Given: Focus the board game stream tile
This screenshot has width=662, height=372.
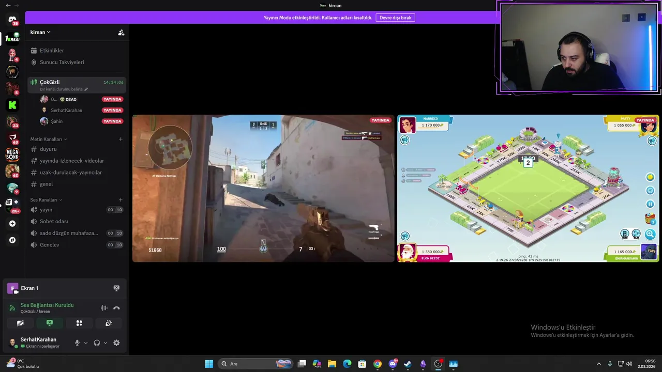Looking at the screenshot, I should [528, 189].
